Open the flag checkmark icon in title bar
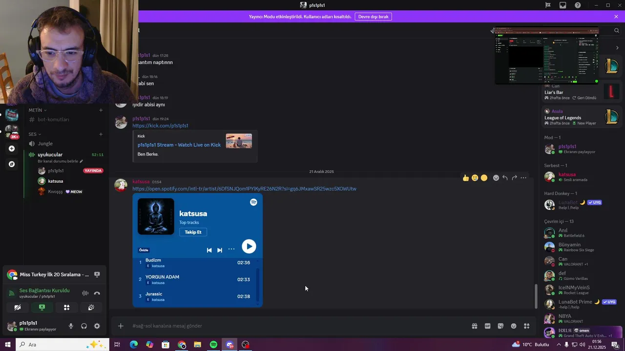 (548, 5)
